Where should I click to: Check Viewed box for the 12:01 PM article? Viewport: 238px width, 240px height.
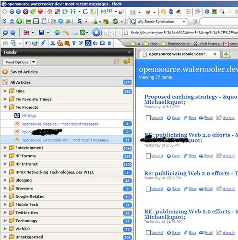pos(148,189)
